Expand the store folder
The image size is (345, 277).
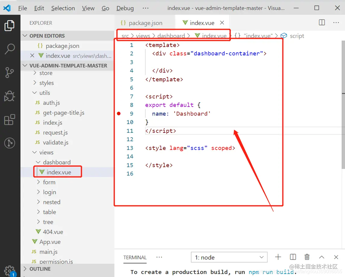point(35,73)
